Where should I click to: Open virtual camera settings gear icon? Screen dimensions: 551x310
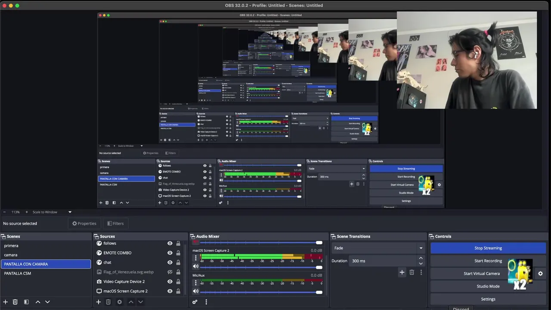pos(541,273)
